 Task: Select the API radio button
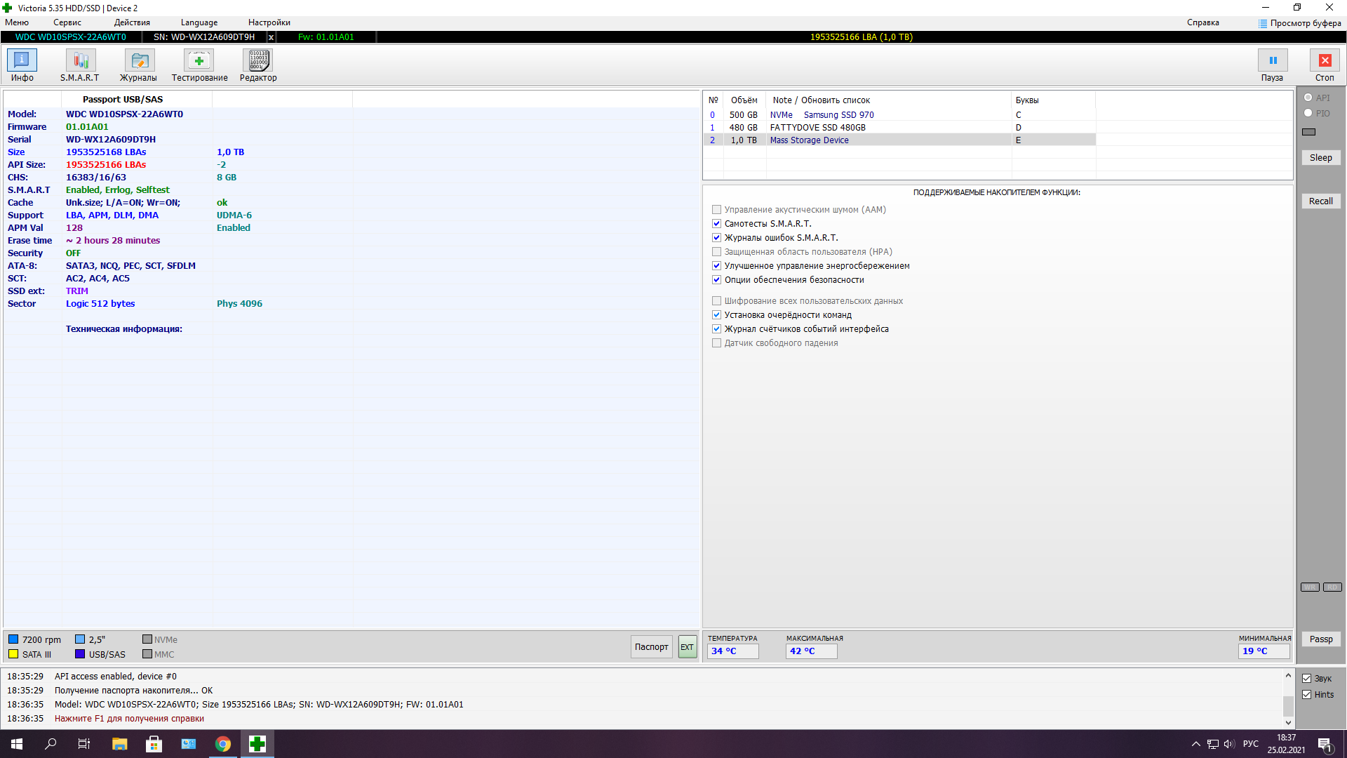tap(1308, 98)
